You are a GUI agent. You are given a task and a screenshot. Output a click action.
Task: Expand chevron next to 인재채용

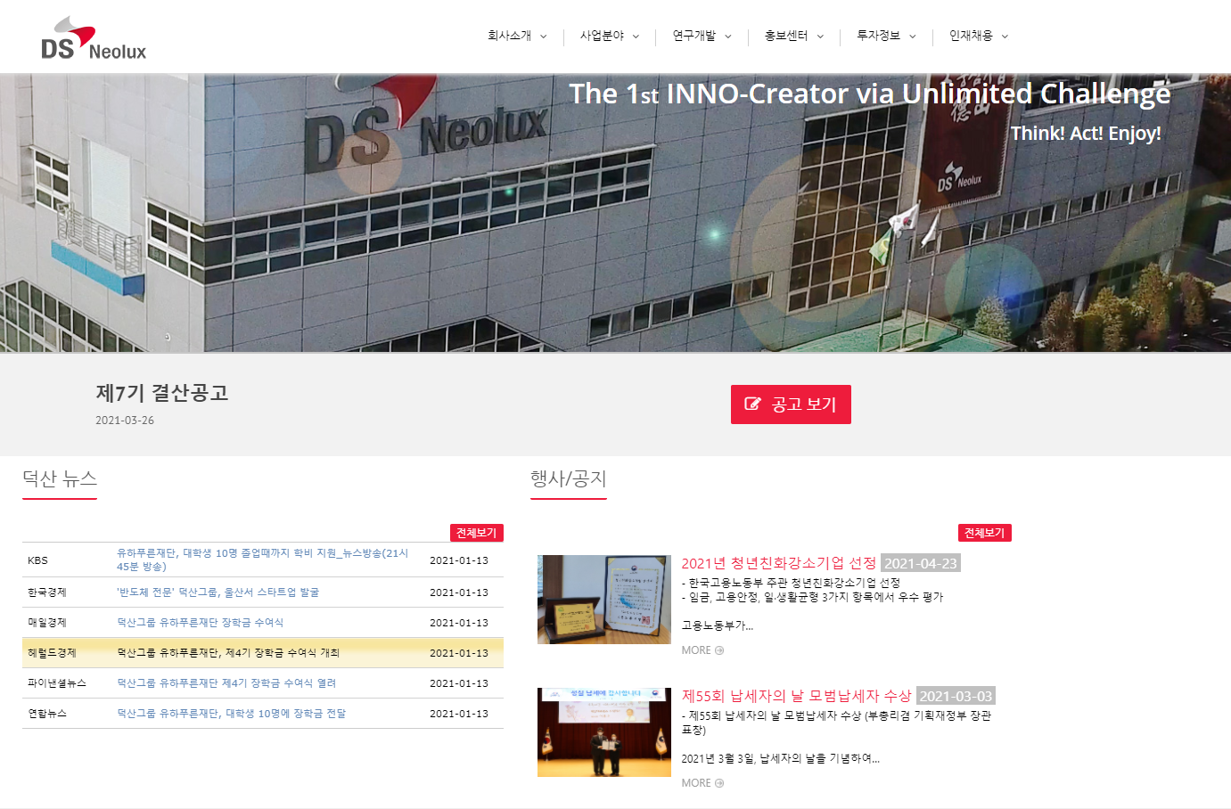point(1005,37)
